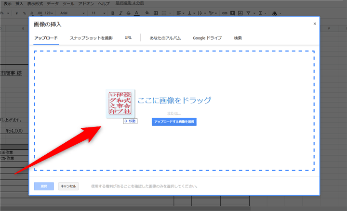The height and width of the screenshot is (211, 347).
Task: Format as yen currency
Action: point(16,13)
